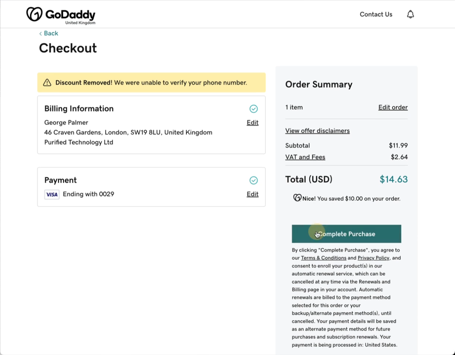Edit the Payment method
Image resolution: width=455 pixels, height=355 pixels.
coord(252,194)
